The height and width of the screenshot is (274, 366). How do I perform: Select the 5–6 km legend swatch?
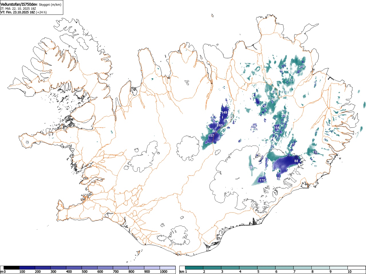click(266, 268)
